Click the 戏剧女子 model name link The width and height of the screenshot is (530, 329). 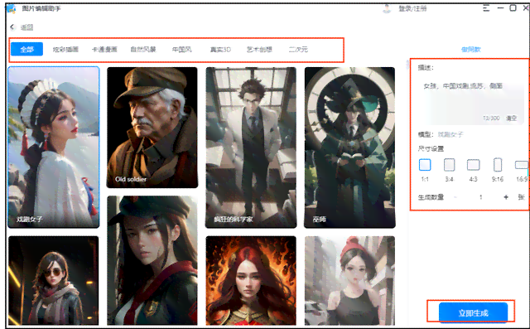450,134
